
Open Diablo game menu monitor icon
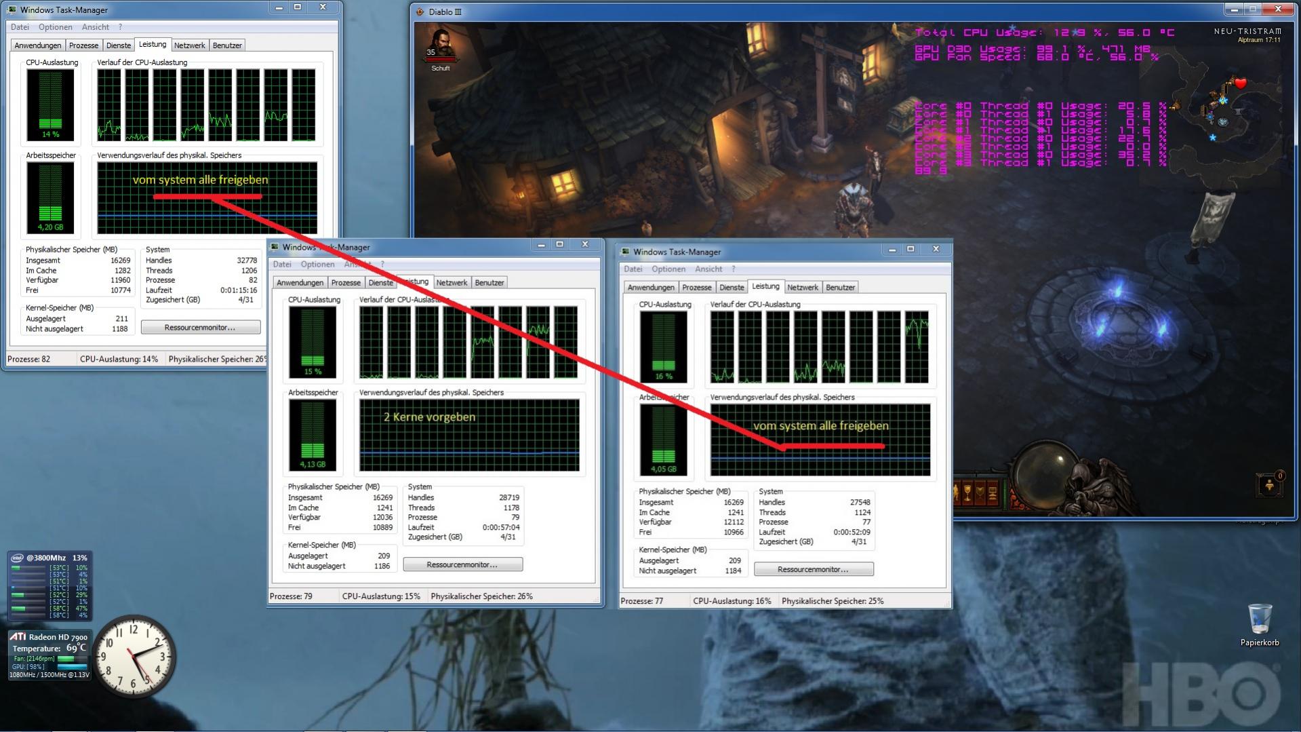tap(993, 492)
